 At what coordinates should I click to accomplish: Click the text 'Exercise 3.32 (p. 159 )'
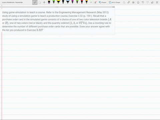[80, 16]
